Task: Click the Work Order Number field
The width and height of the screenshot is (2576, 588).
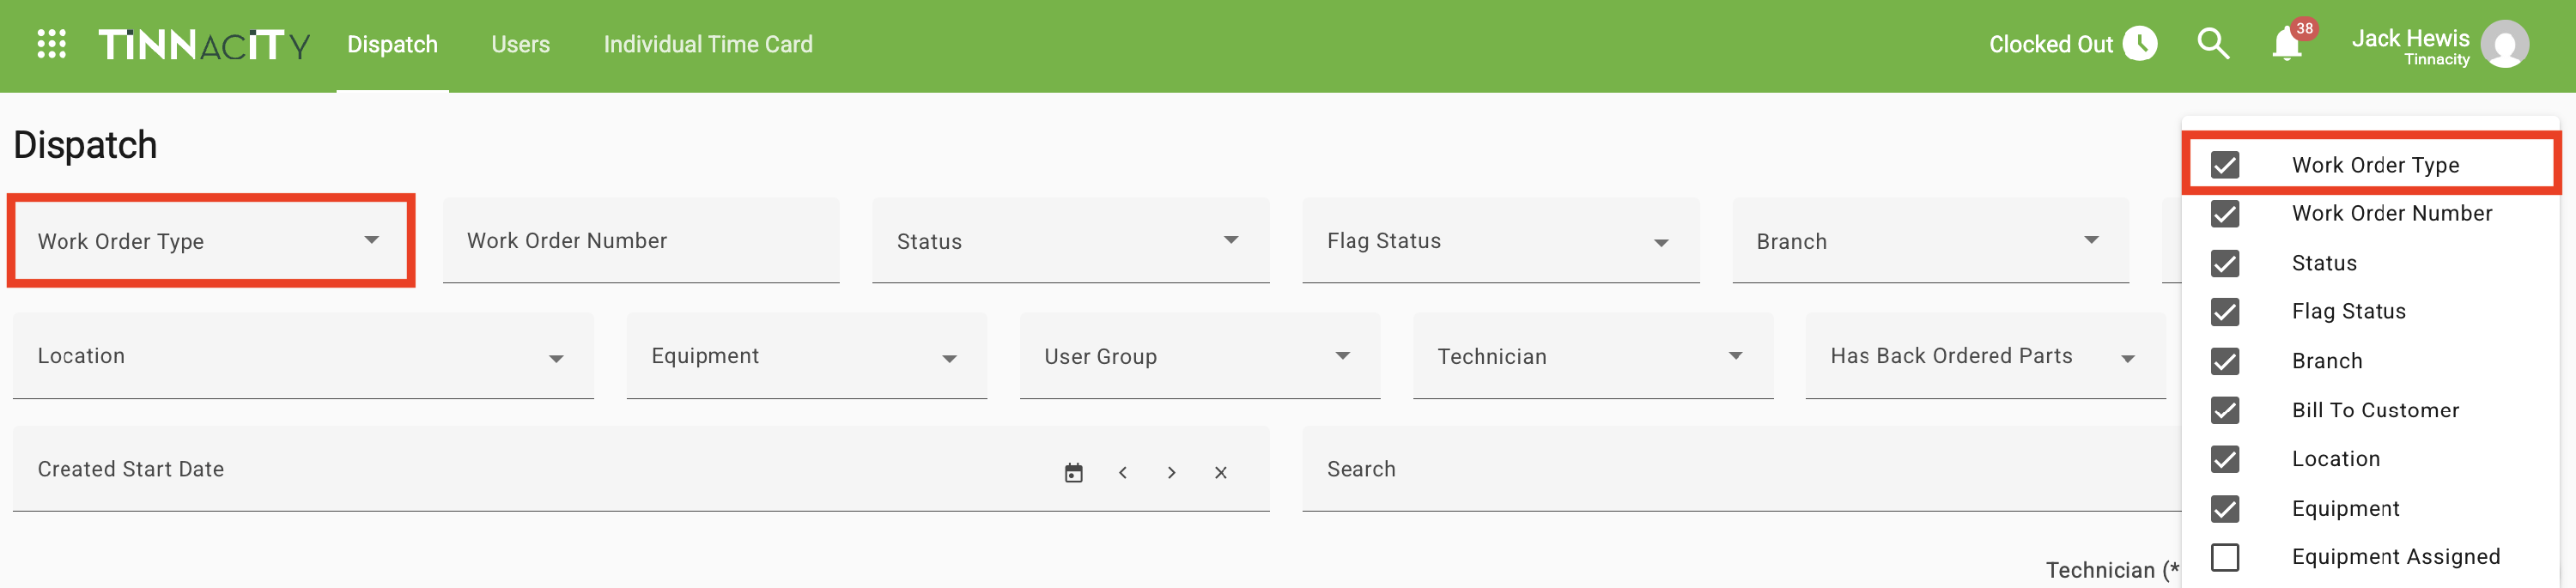Action: pos(641,241)
